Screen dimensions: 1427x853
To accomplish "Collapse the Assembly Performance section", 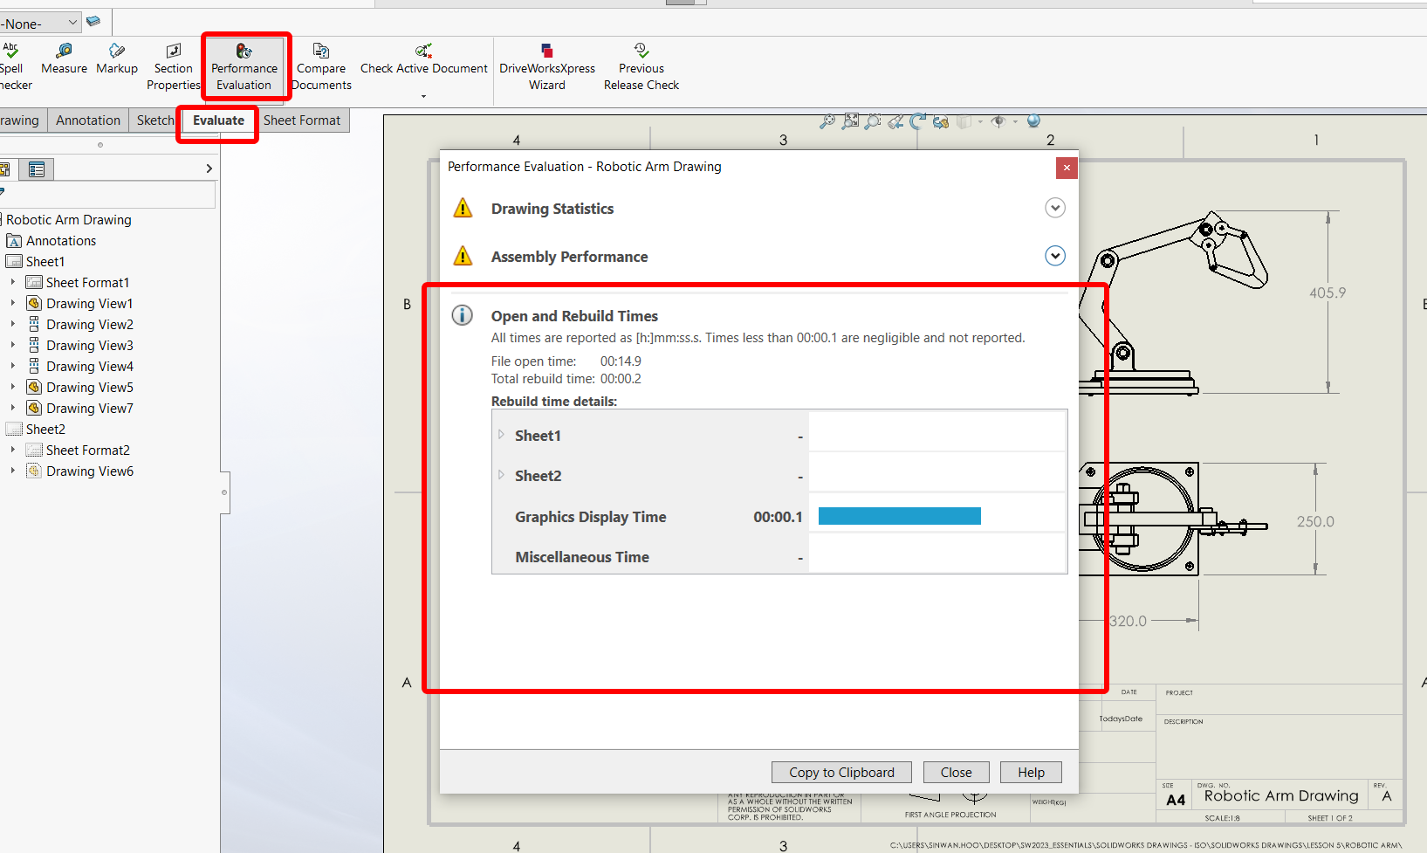I will (x=1054, y=256).
